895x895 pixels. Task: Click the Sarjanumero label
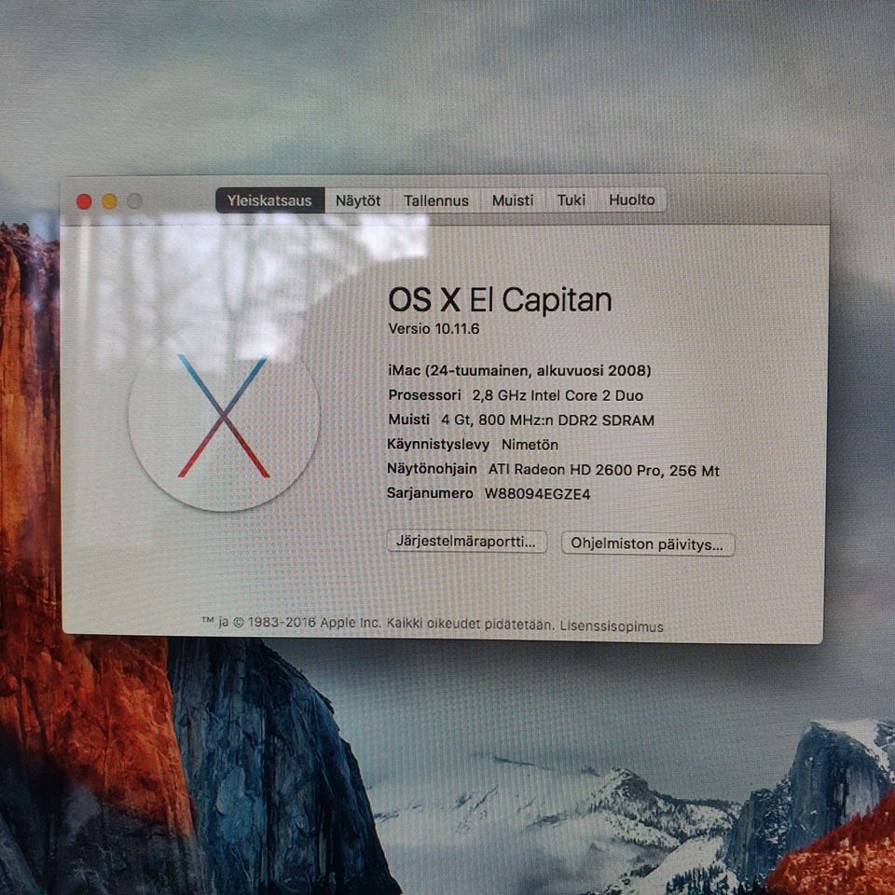coord(430,493)
